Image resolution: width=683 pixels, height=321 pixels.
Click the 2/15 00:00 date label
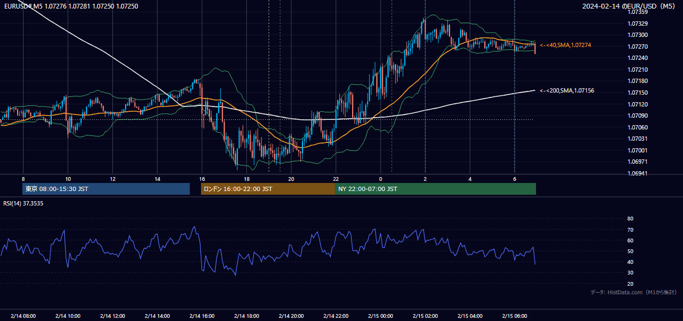tap(381, 316)
